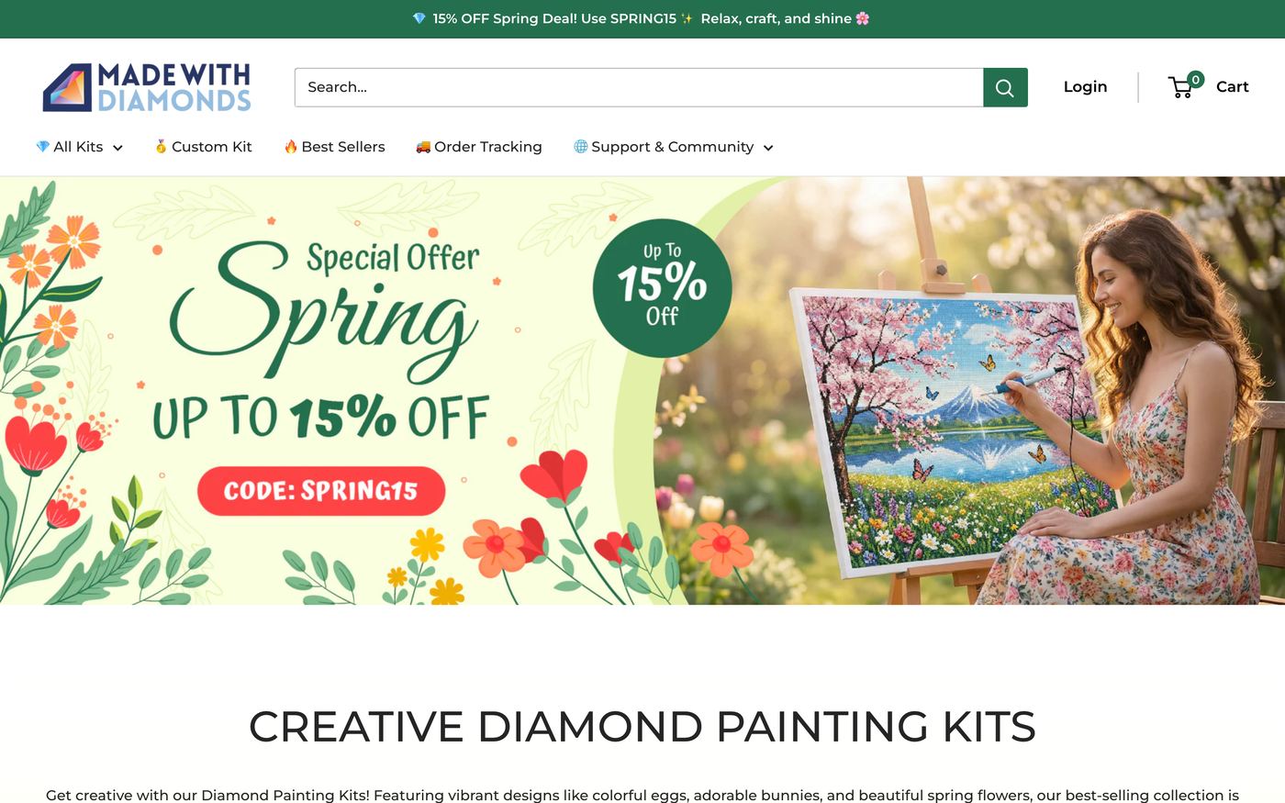This screenshot has width=1285, height=803.
Task: Click the medal icon beside Custom Kit
Action: tap(161, 147)
